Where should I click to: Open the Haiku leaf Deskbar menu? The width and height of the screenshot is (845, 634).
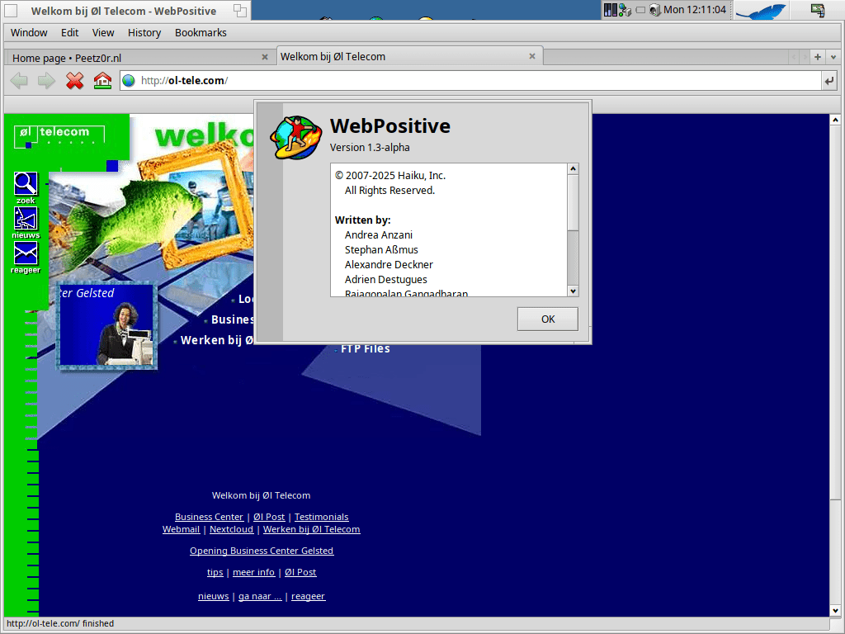point(760,10)
